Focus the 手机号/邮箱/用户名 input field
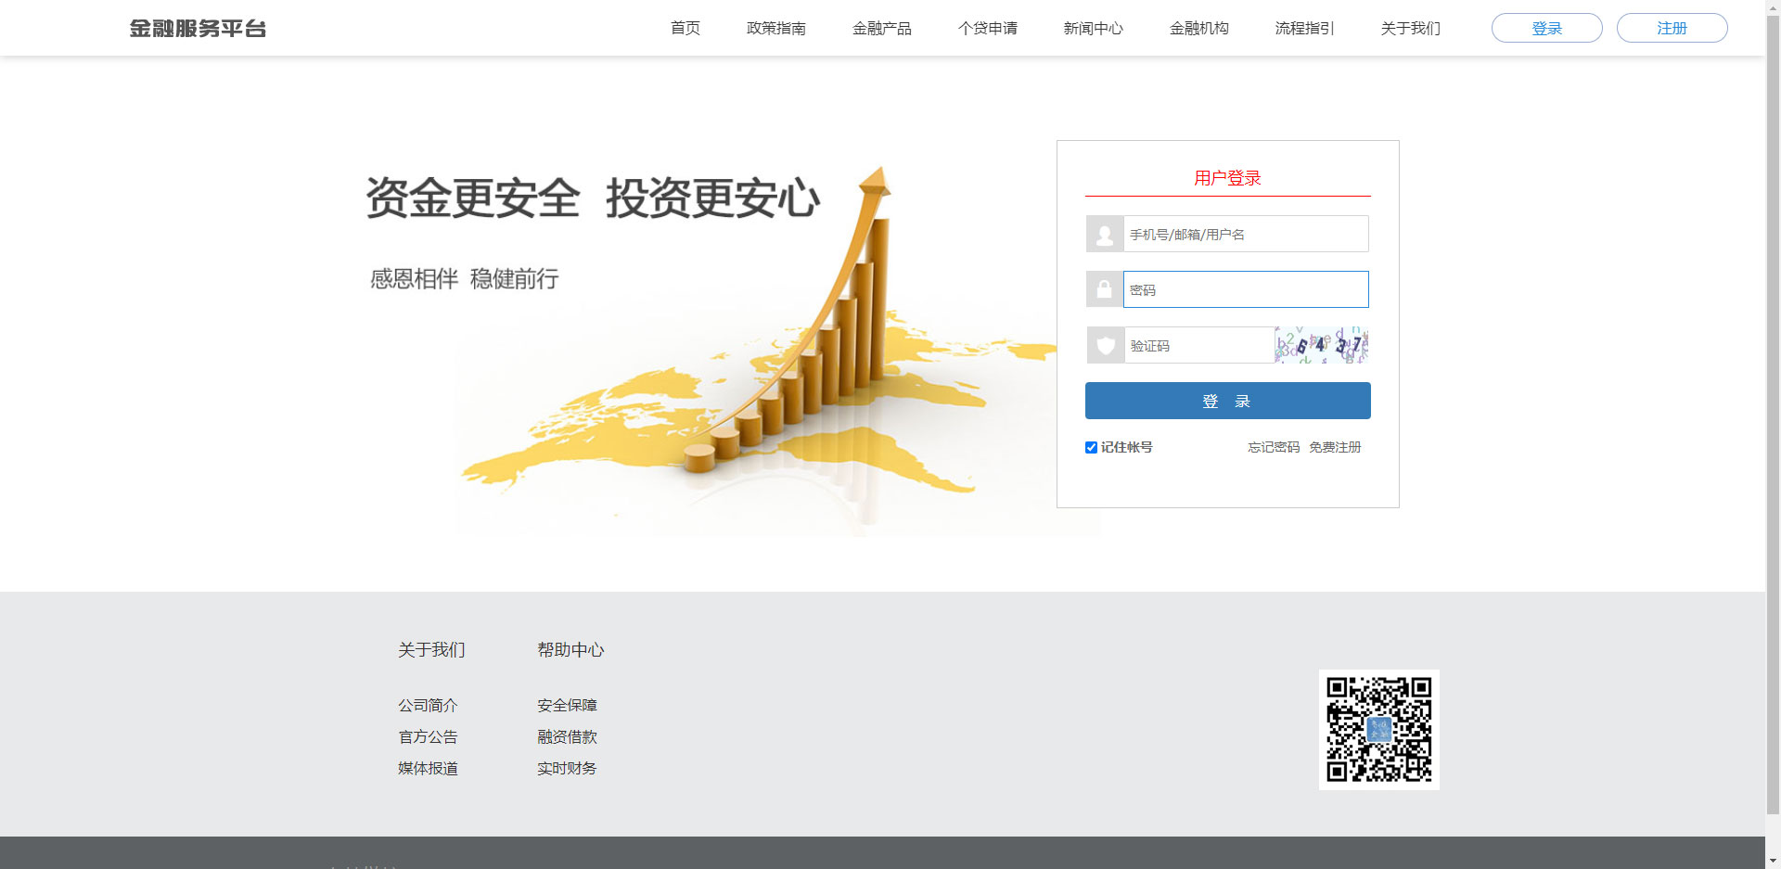The width and height of the screenshot is (1781, 869). click(x=1245, y=235)
